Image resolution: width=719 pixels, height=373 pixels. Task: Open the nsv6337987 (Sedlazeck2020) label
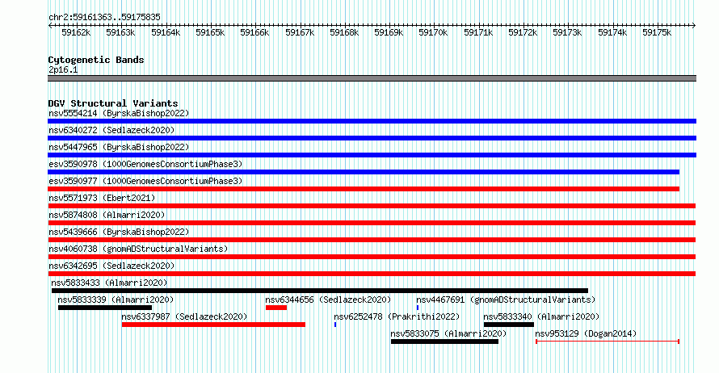[x=184, y=316]
